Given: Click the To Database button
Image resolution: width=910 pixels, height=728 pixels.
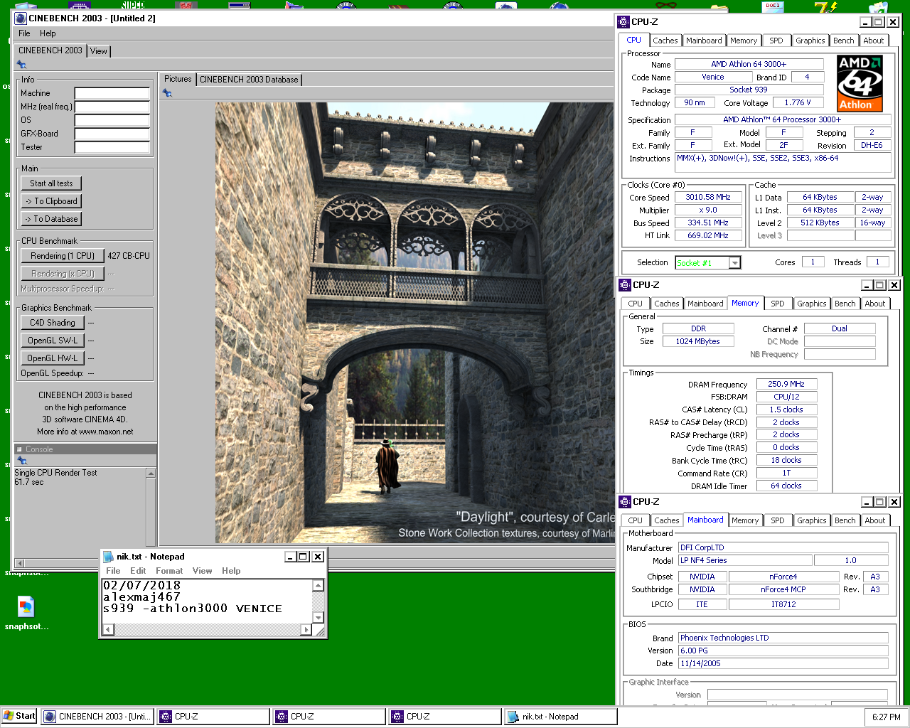Looking at the screenshot, I should tap(51, 219).
